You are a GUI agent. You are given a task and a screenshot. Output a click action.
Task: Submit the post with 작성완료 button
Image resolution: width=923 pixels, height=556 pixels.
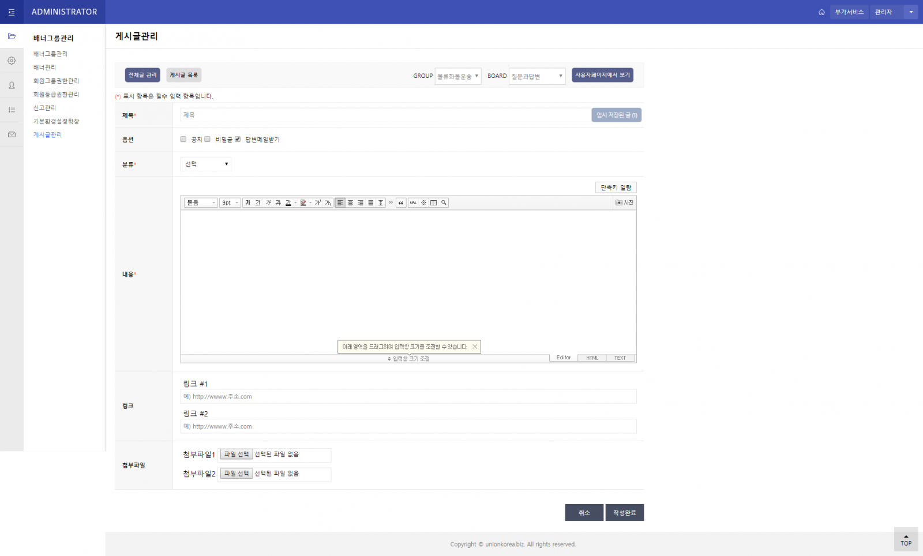click(x=625, y=513)
